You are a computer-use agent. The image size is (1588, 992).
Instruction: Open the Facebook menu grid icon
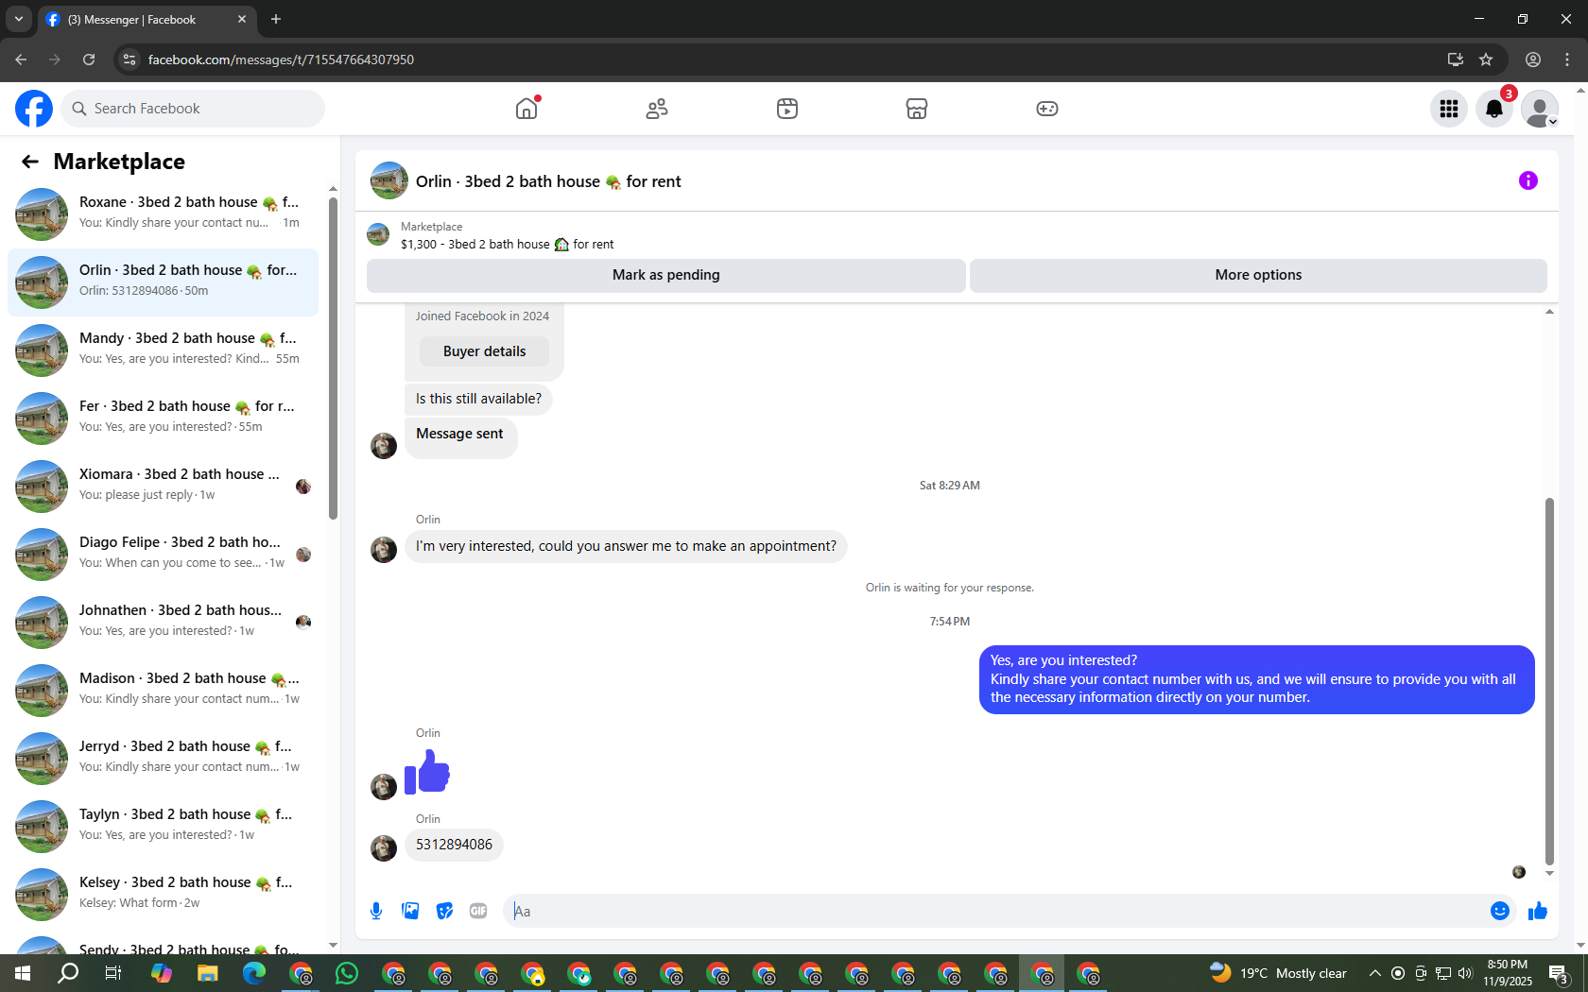pyautogui.click(x=1449, y=109)
